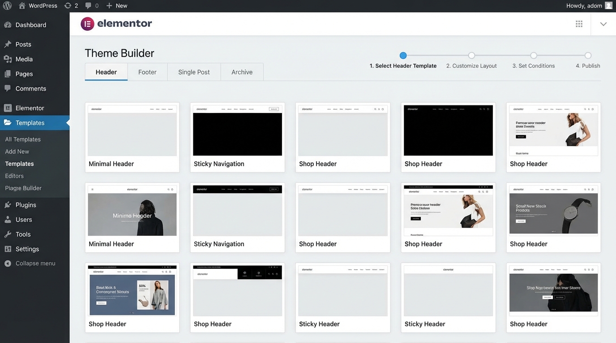The height and width of the screenshot is (343, 616).
Task: Open Tools via the wrench icon
Action: 7,234
